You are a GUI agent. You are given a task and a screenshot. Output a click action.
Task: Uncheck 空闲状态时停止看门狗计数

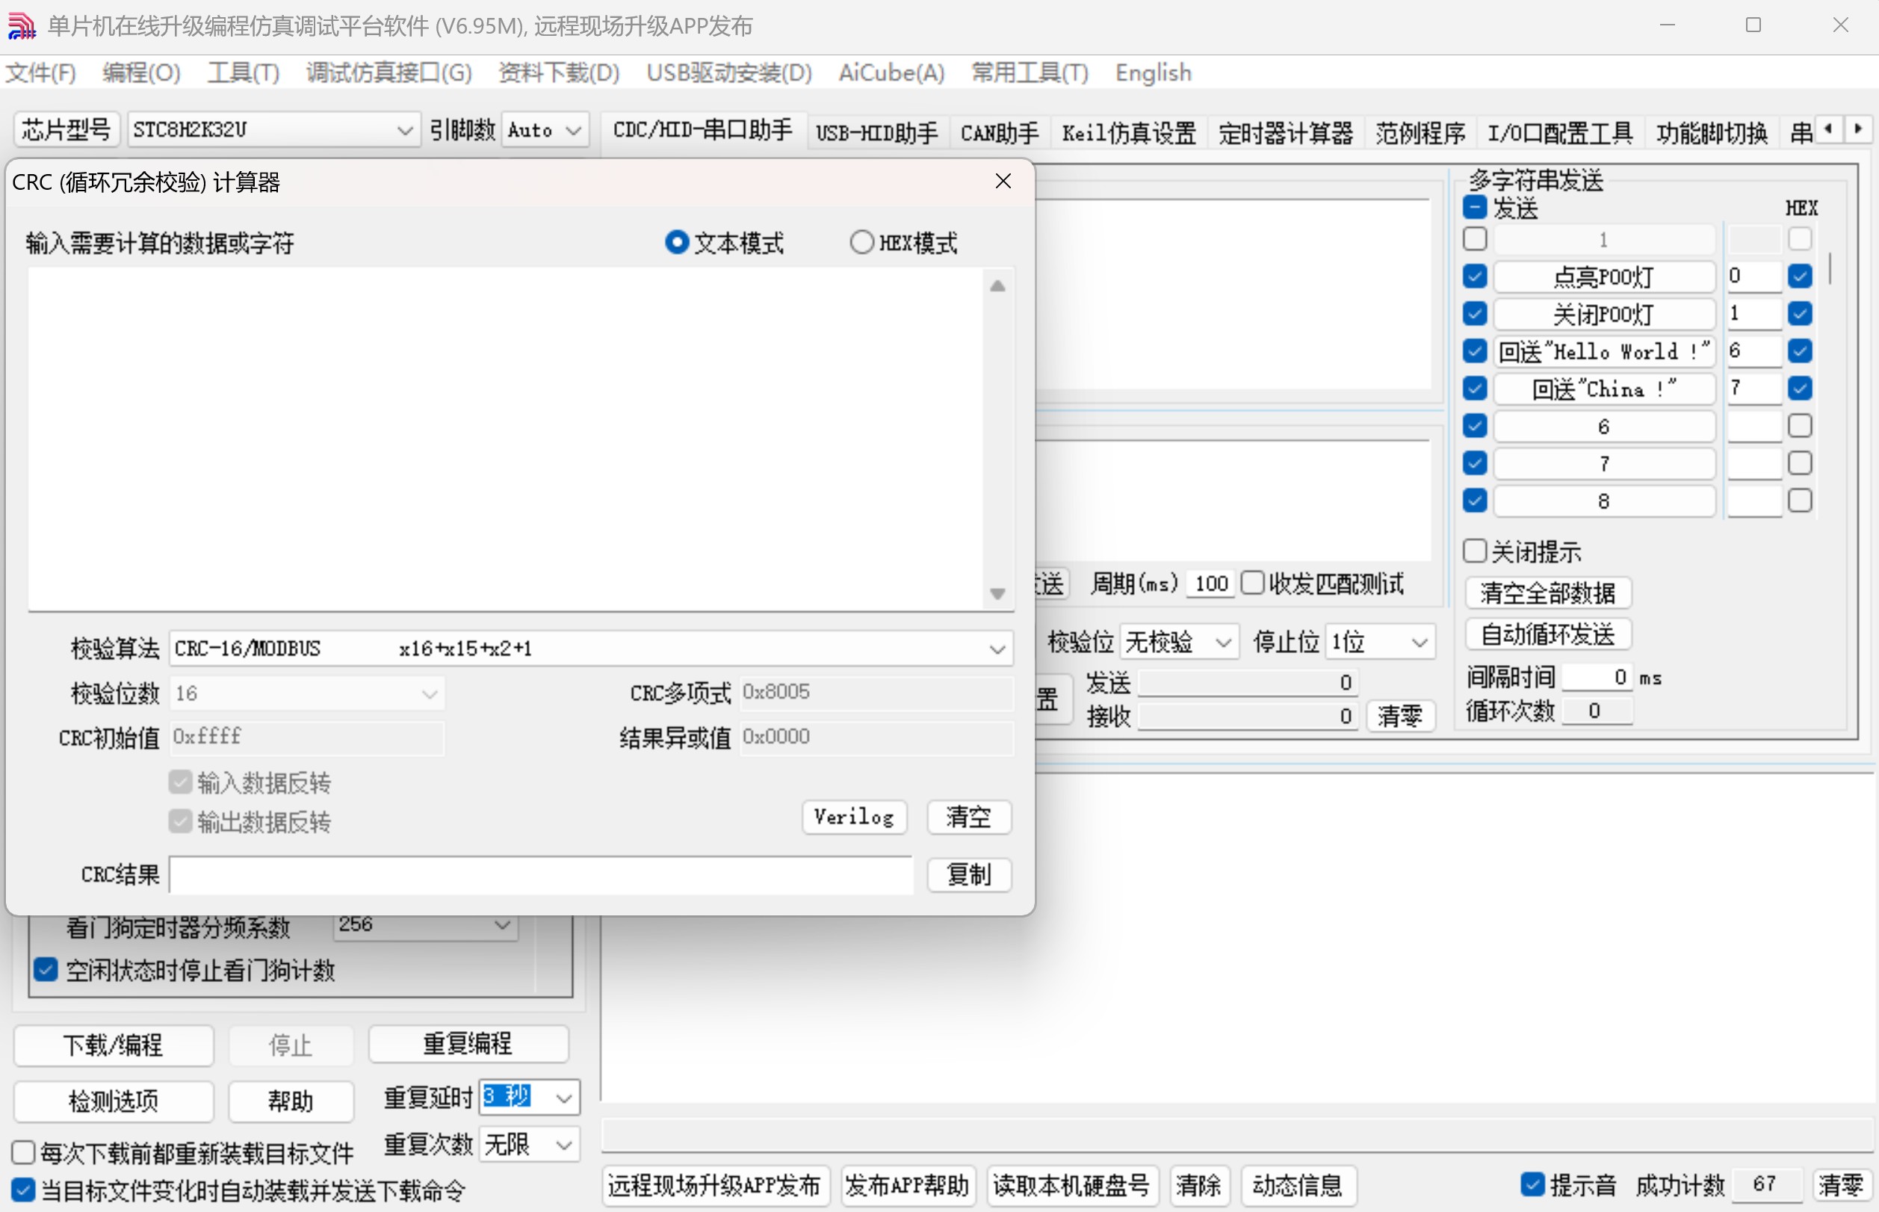click(46, 970)
